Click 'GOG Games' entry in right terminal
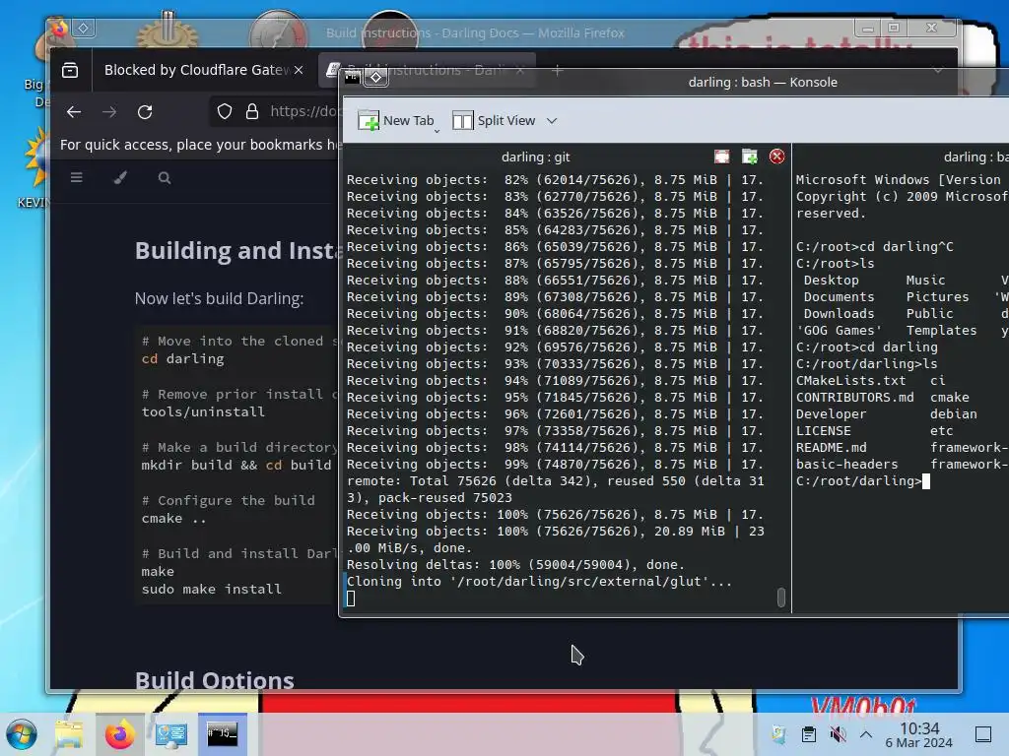 point(840,331)
